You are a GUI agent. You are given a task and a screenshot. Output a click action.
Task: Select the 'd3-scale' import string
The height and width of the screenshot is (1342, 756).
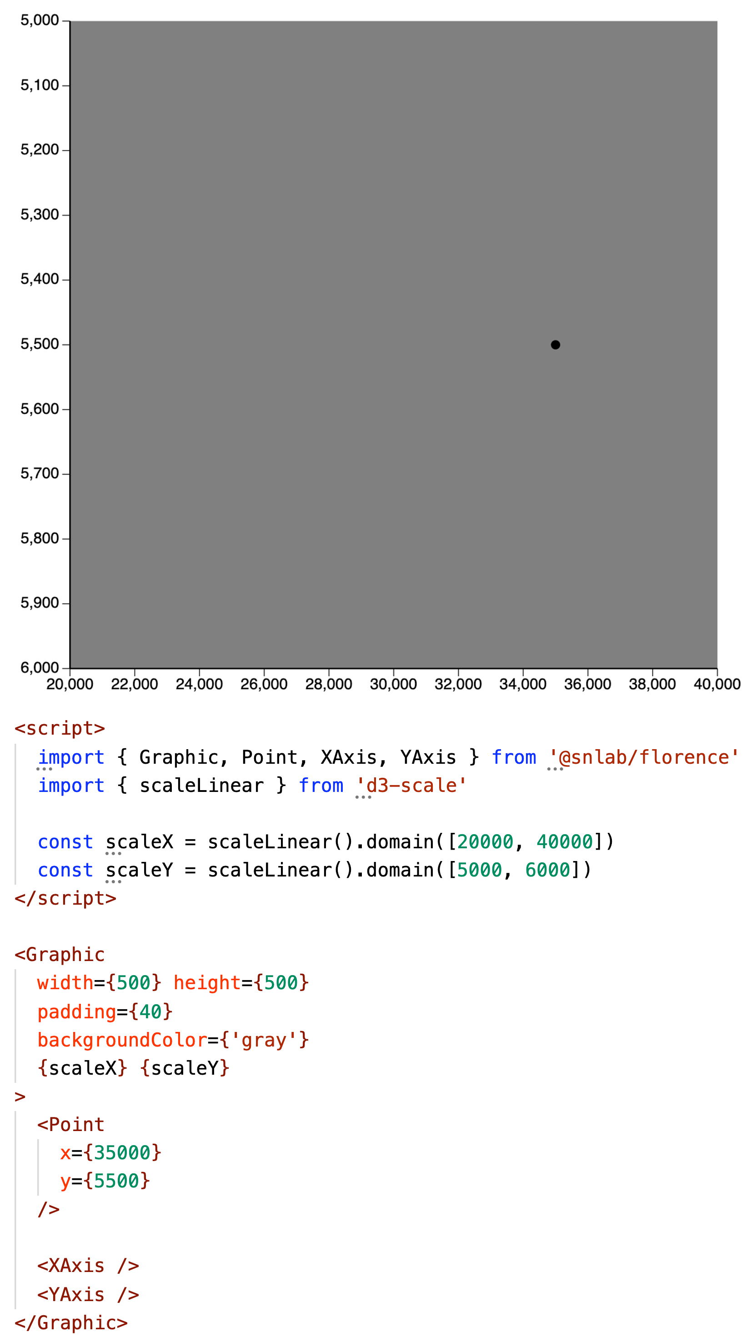tap(411, 785)
